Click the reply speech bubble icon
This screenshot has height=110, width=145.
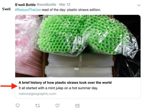coord(18,106)
